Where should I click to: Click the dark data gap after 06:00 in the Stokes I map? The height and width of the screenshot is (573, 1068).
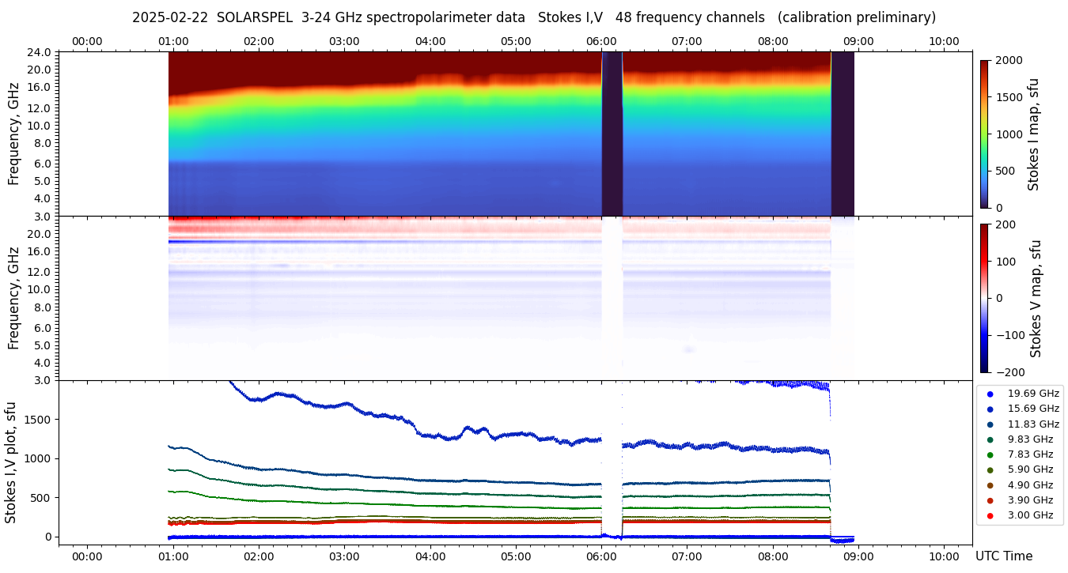pyautogui.click(x=612, y=134)
